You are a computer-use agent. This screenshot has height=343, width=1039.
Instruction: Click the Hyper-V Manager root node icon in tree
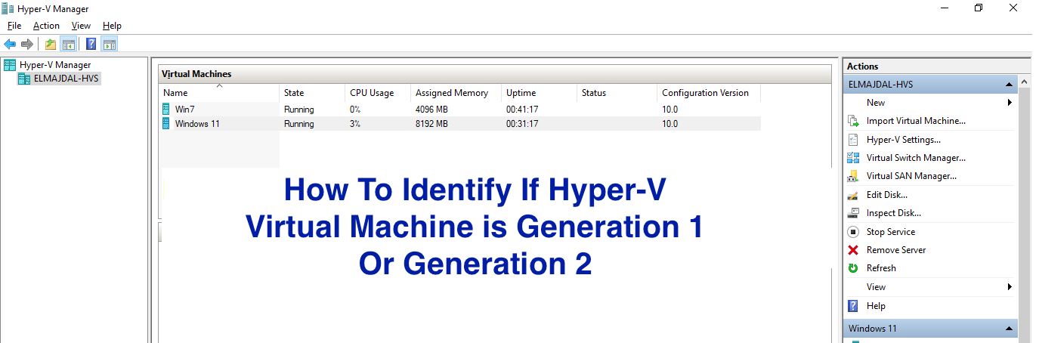click(10, 65)
